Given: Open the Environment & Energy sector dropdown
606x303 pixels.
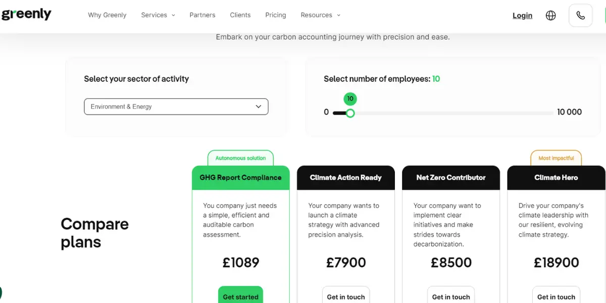Looking at the screenshot, I should pos(176,107).
